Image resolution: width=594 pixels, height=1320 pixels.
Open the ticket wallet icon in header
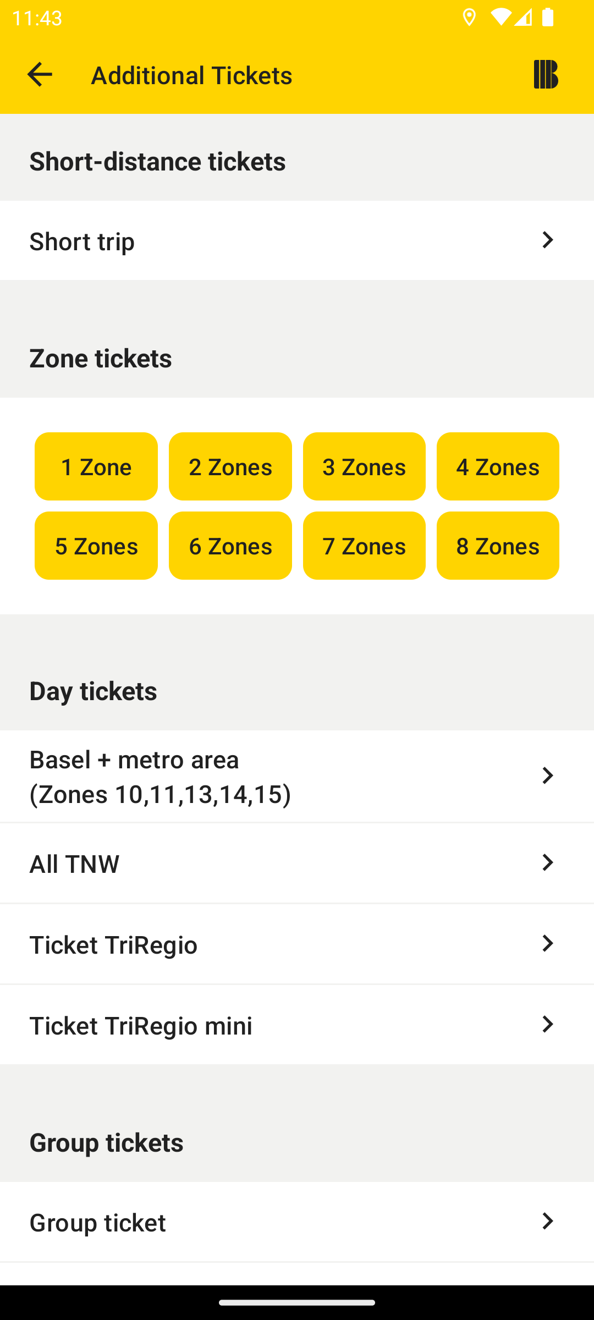coord(546,74)
